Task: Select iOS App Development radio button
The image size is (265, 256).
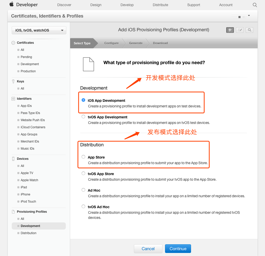Action: point(83,100)
